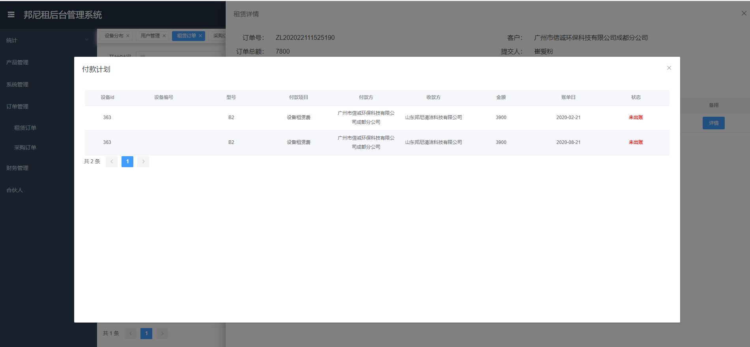The height and width of the screenshot is (347, 750).
Task: Click the 付款项目 column header
Action: coord(299,97)
